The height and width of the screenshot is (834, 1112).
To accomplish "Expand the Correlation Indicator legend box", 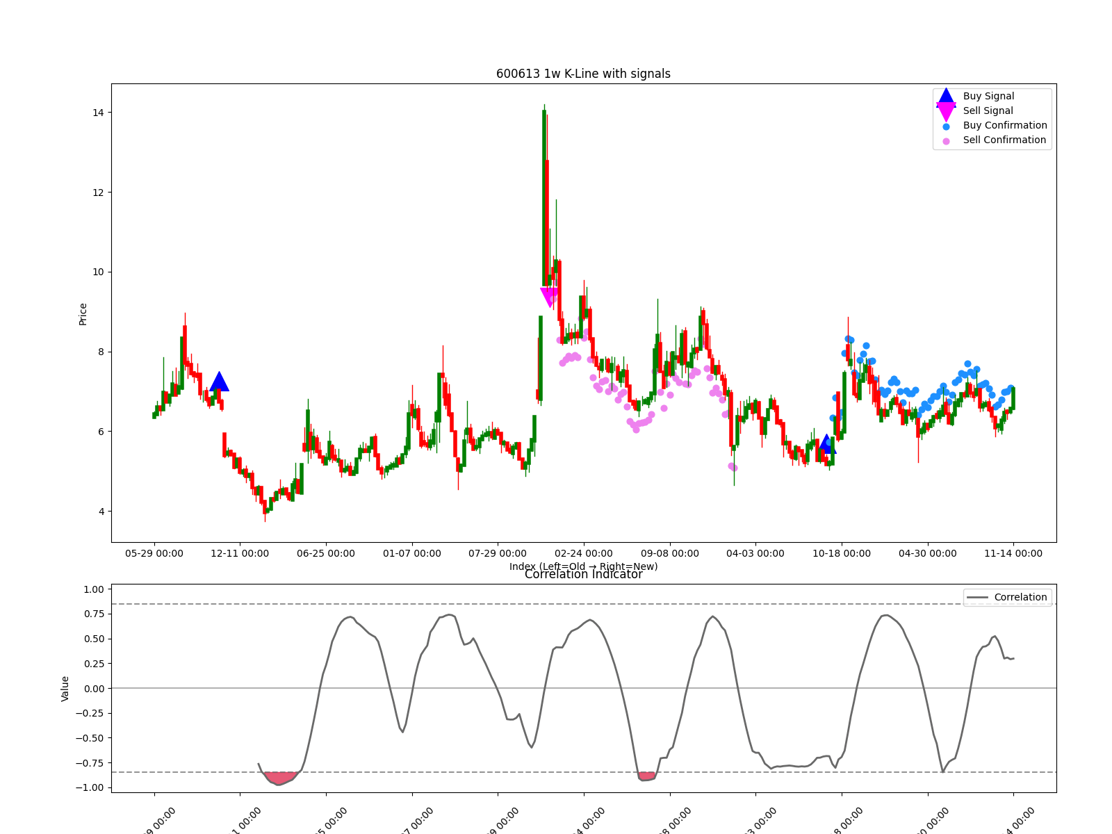I will click(1006, 597).
